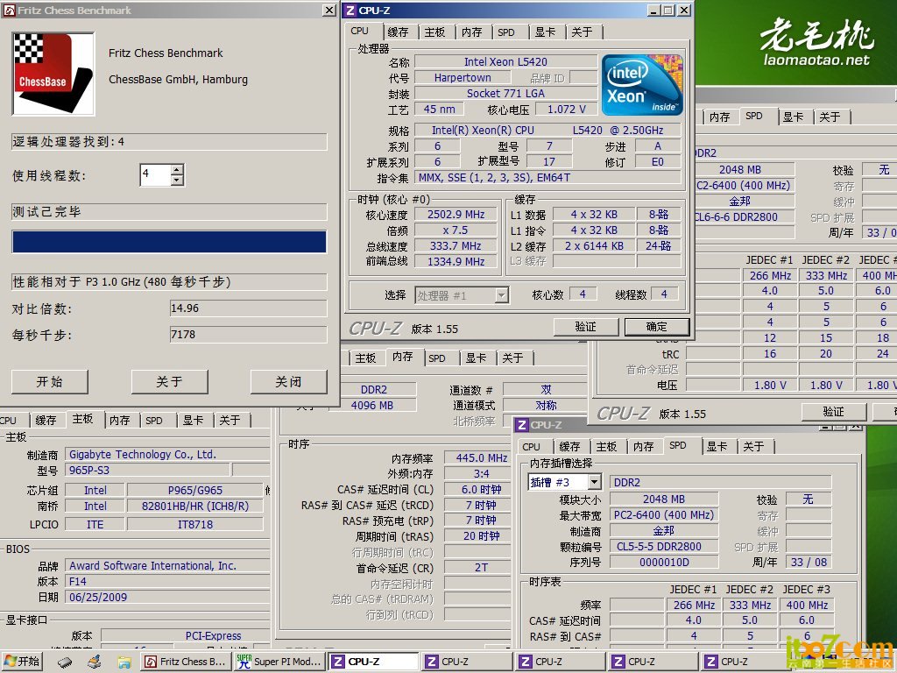Launch the brush icon in the quick launch bar
897x673 pixels.
(95, 662)
